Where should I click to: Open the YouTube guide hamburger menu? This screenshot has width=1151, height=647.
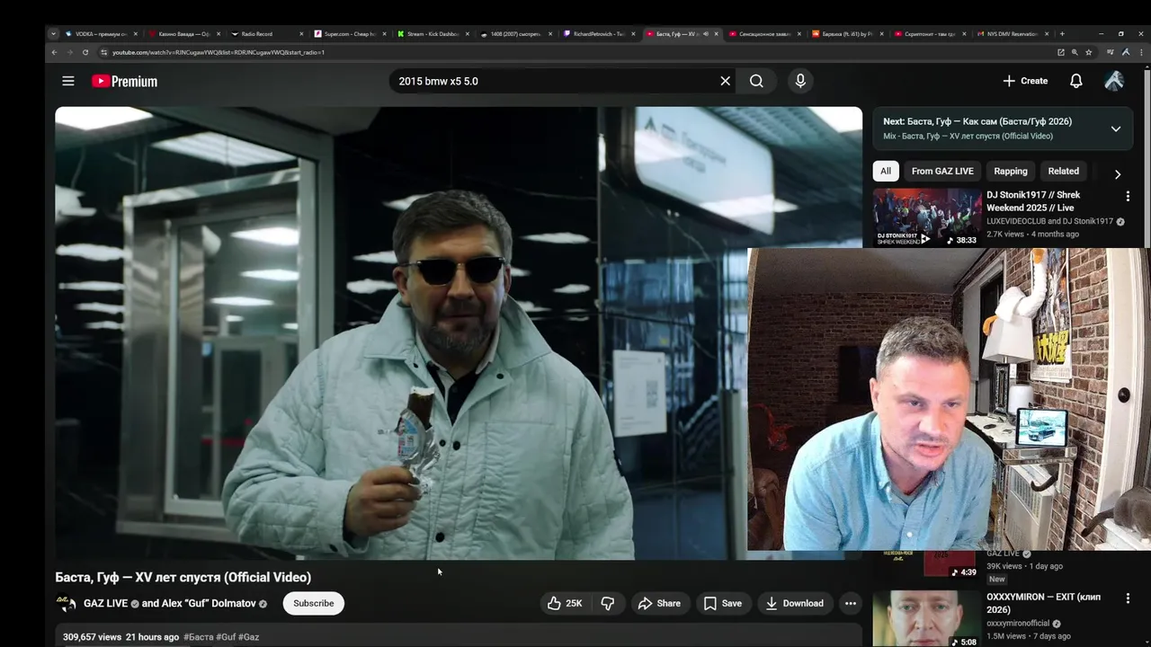point(68,81)
